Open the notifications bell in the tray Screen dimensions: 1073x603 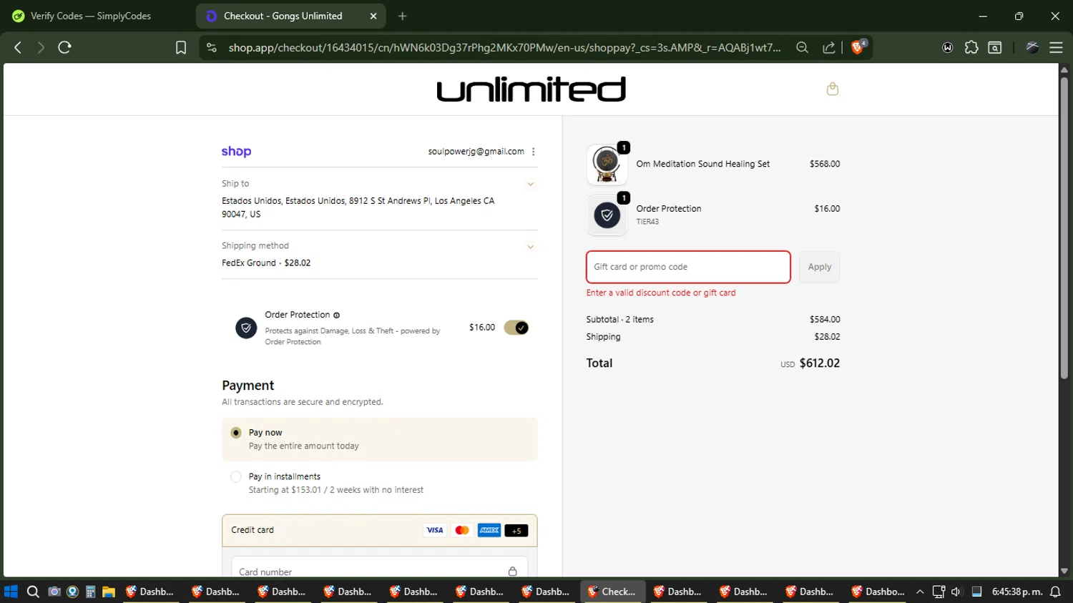[1055, 592]
